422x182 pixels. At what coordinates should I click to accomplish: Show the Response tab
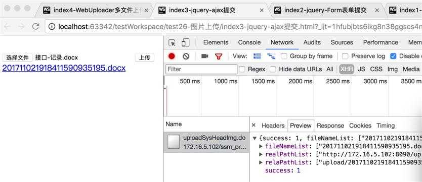point(330,126)
